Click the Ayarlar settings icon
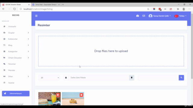The width and height of the screenshot is (193, 108). tap(4, 83)
